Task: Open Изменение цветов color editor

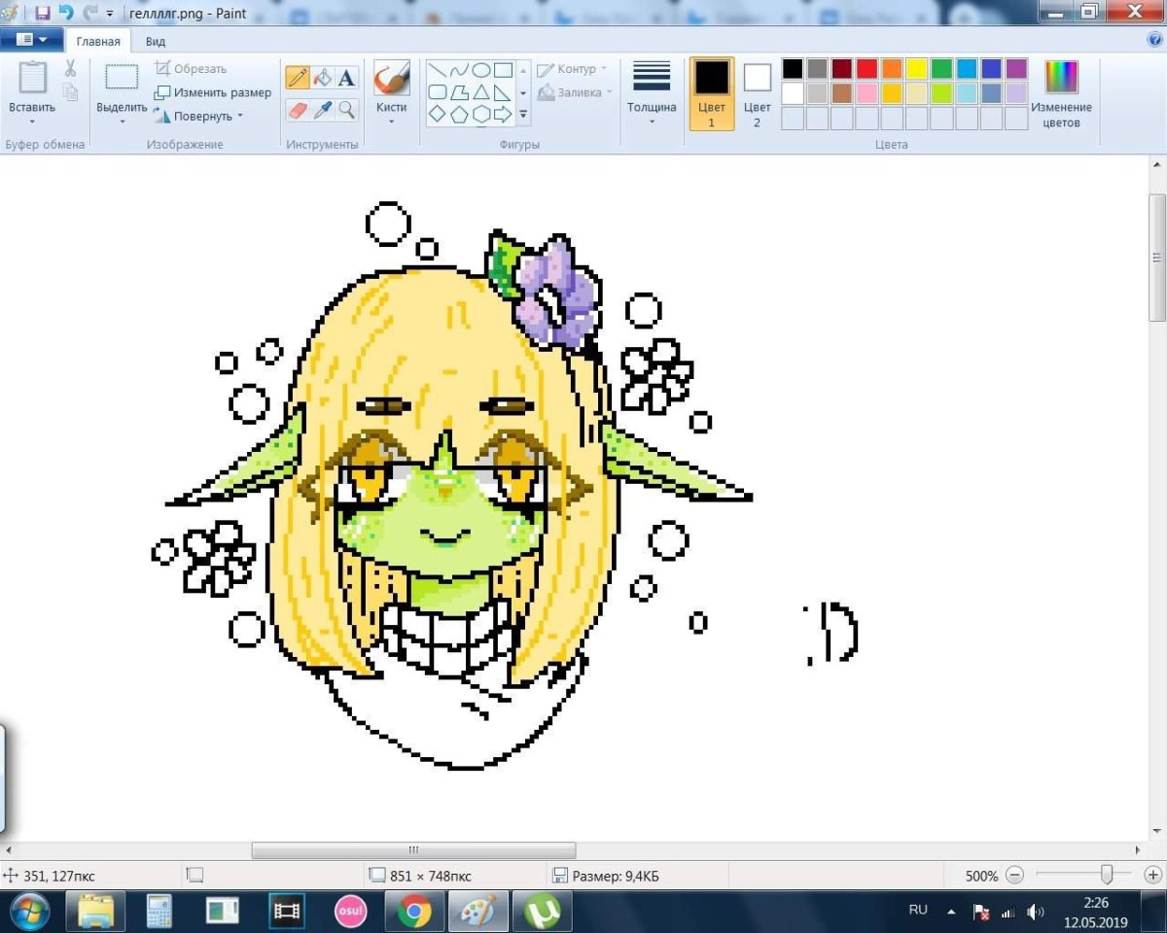Action: (x=1061, y=92)
